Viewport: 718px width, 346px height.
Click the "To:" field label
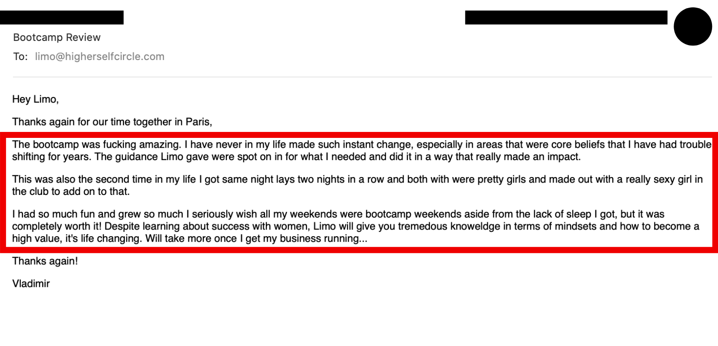[x=20, y=57]
